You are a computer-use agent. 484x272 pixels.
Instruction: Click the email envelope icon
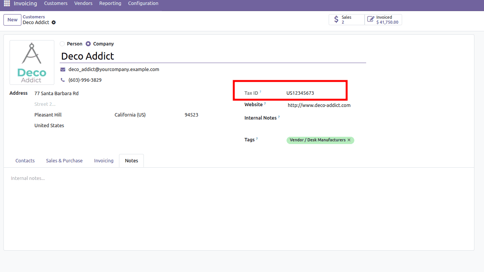coord(62,69)
